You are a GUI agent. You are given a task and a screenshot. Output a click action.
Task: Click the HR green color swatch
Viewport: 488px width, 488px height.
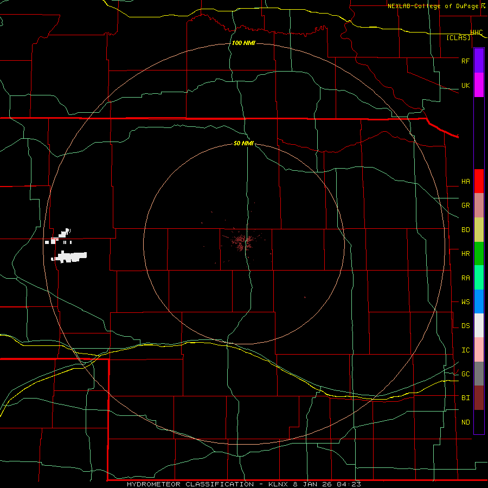(479, 254)
